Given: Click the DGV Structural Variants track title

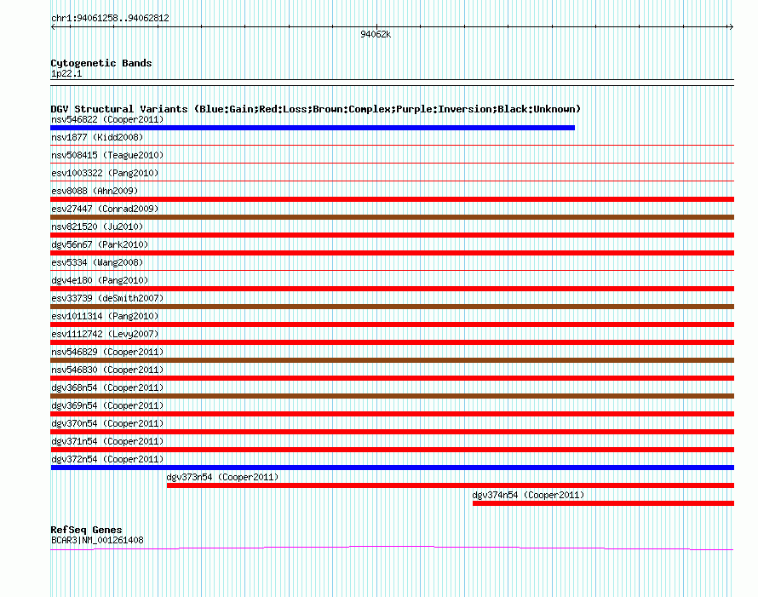Looking at the screenshot, I should [x=316, y=109].
